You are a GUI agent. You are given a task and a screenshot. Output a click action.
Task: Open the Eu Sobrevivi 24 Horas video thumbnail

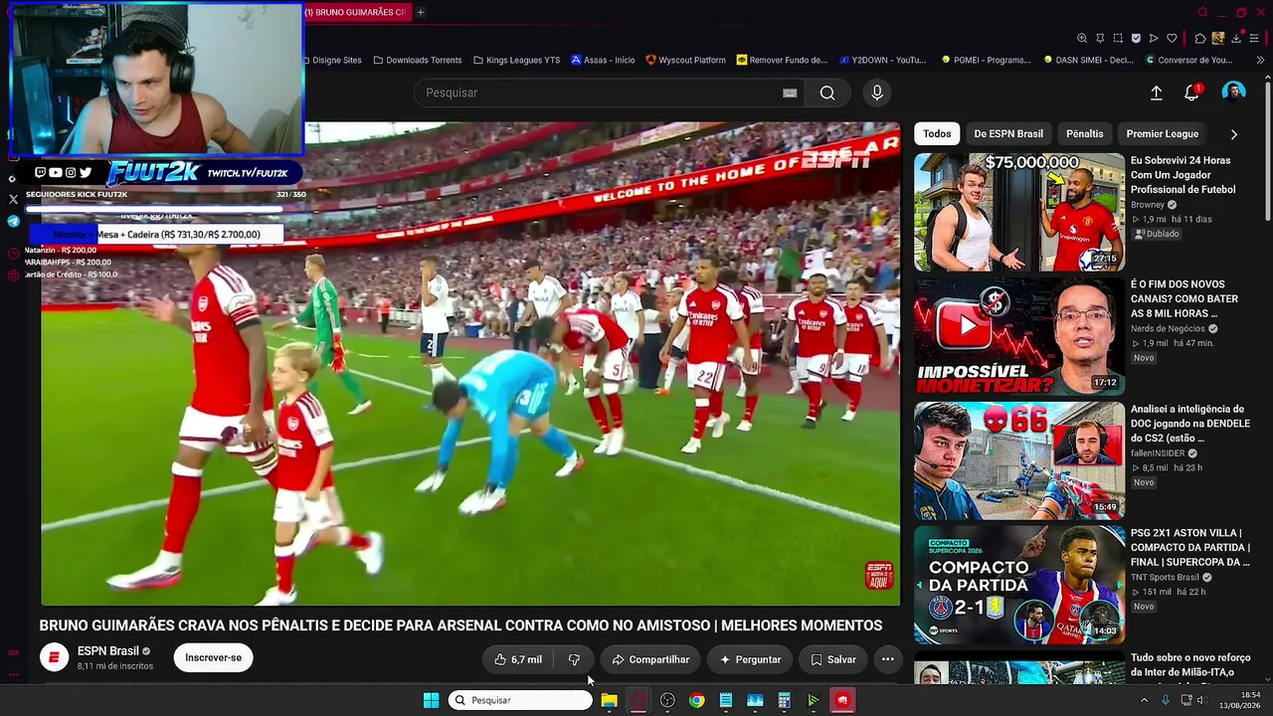click(1019, 212)
